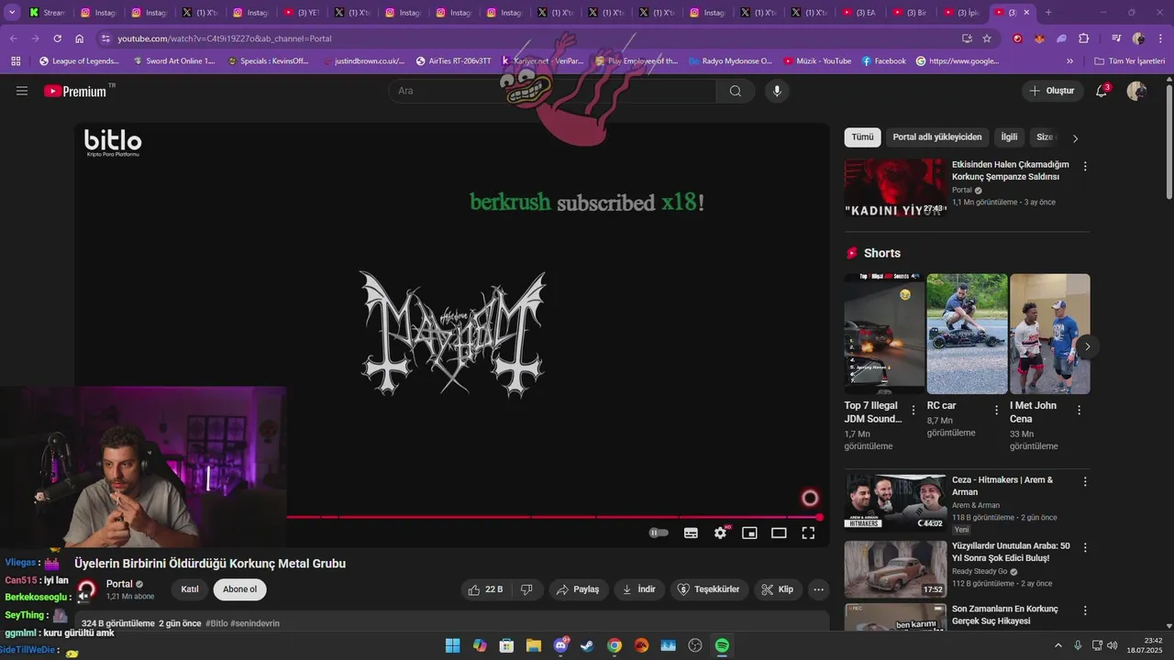Select the İlgili filter chip

(x=1009, y=137)
